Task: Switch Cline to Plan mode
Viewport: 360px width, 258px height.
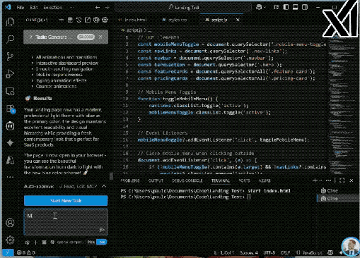Action: (91, 242)
